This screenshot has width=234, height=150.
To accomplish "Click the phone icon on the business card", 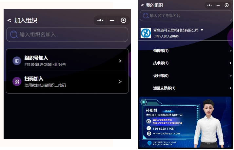I will click(x=149, y=128).
